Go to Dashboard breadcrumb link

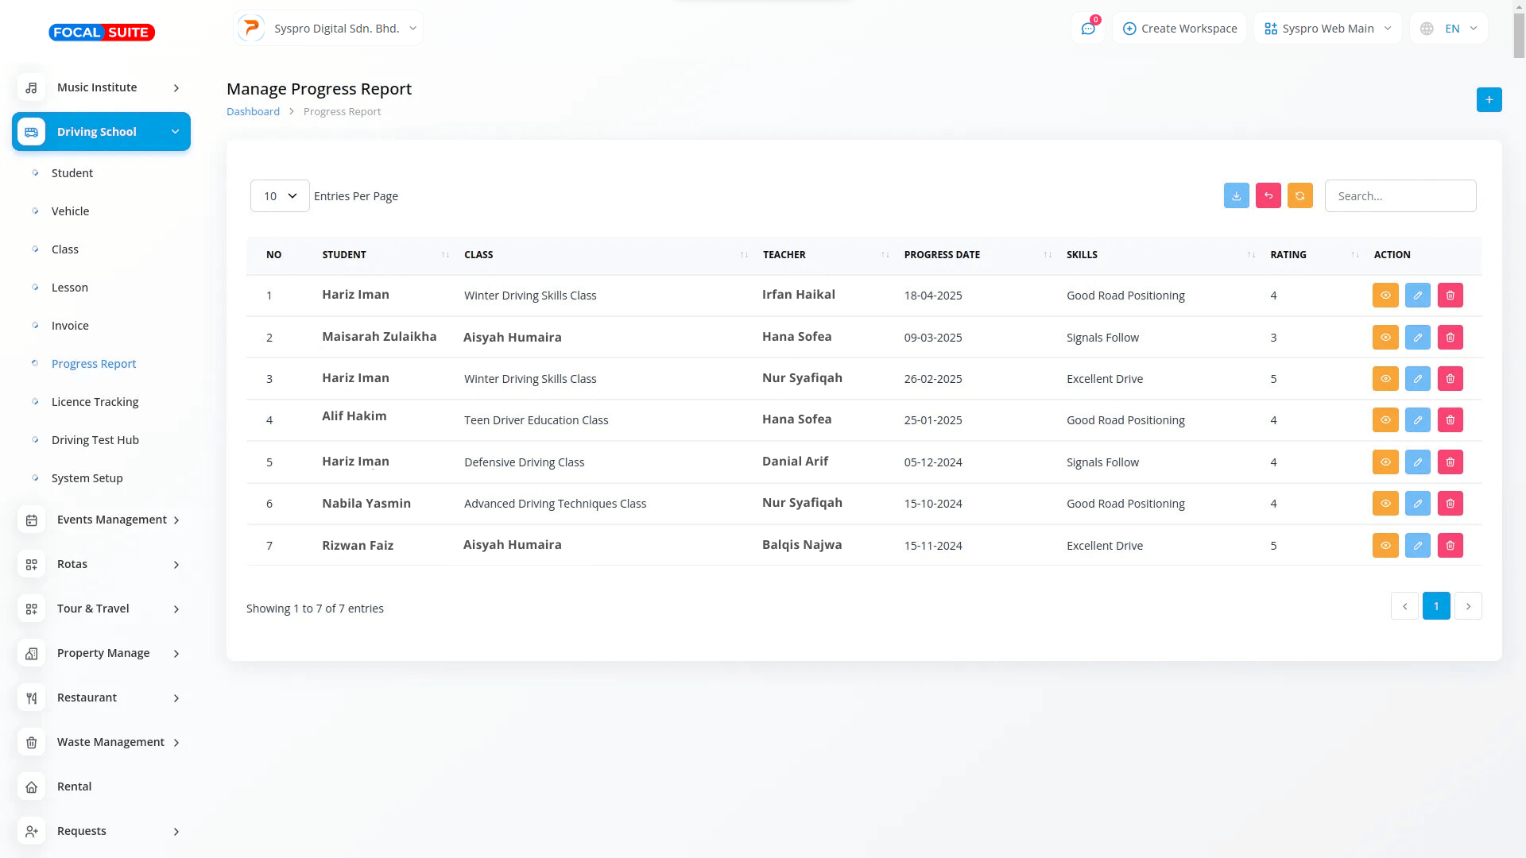[253, 112]
